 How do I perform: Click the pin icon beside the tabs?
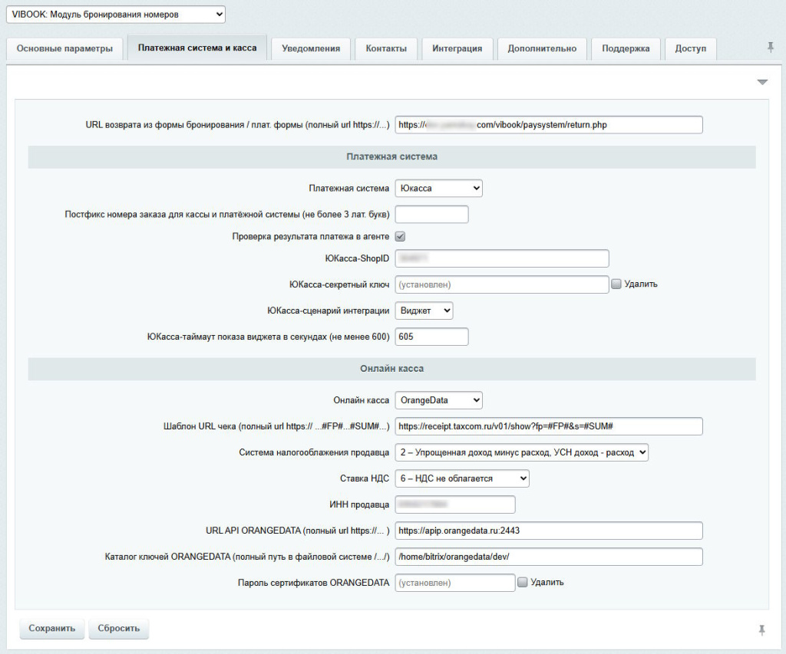(770, 48)
